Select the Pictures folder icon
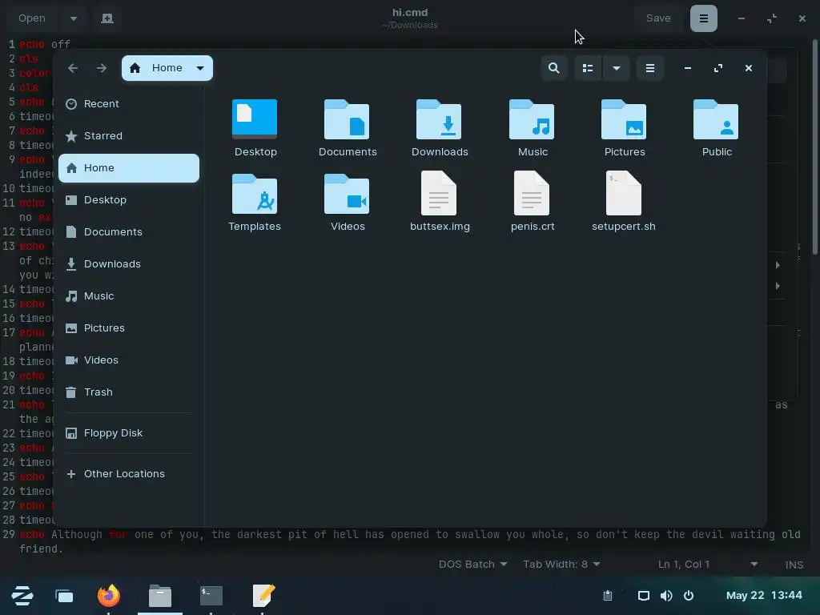 (x=624, y=120)
